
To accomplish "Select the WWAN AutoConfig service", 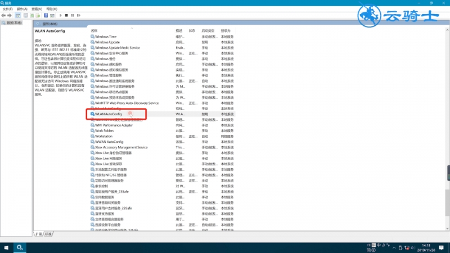I will (x=109, y=142).
